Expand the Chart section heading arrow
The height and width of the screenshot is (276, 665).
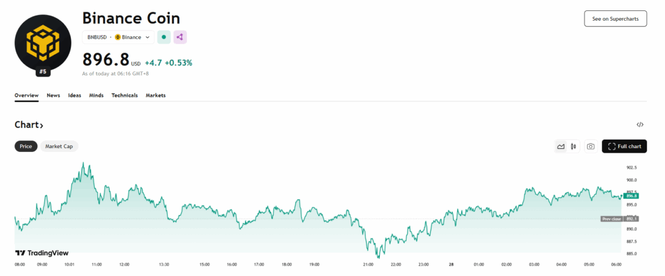click(41, 125)
